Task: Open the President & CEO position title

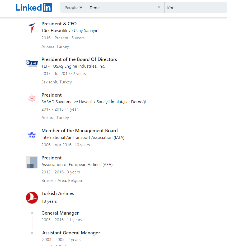Action: pyautogui.click(x=59, y=24)
